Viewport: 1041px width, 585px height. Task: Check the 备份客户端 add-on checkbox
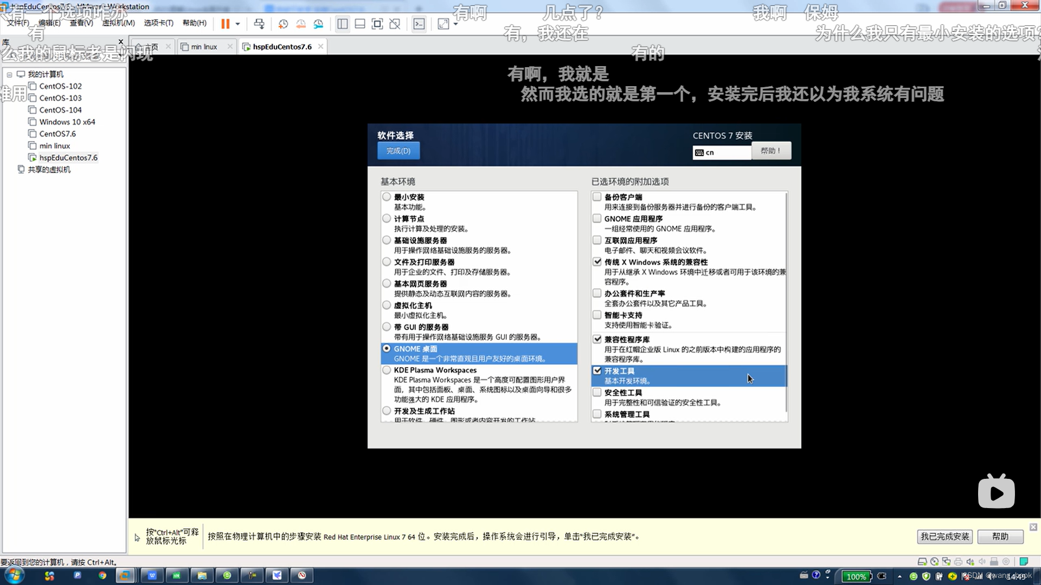597,197
